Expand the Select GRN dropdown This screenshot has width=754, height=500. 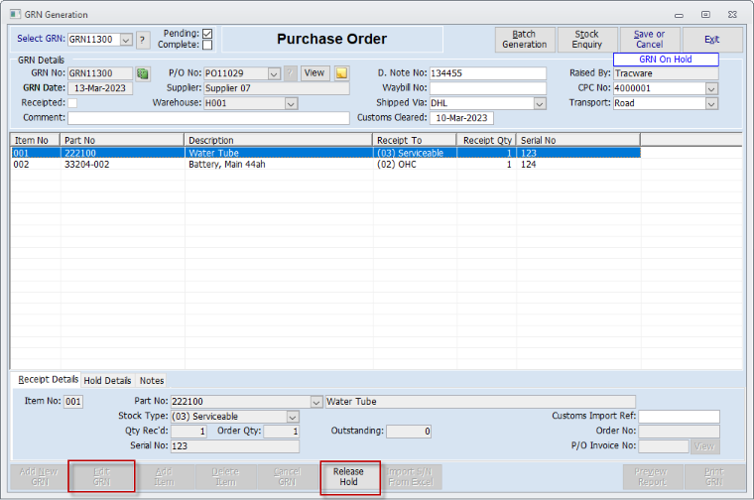coord(126,40)
